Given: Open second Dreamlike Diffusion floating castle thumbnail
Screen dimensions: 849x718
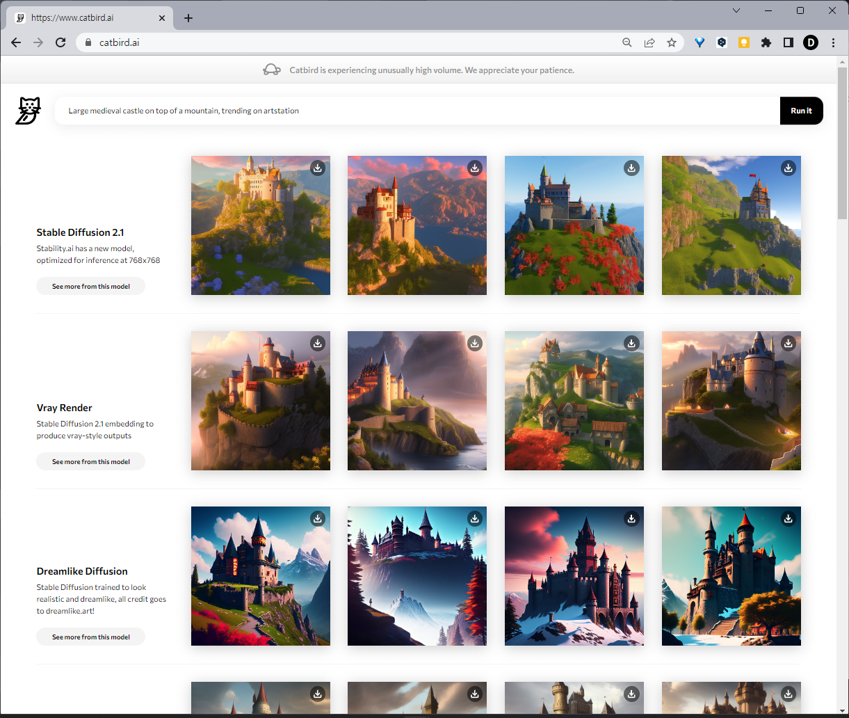Looking at the screenshot, I should click(417, 576).
